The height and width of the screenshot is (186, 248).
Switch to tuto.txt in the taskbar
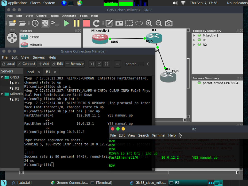(22, 183)
